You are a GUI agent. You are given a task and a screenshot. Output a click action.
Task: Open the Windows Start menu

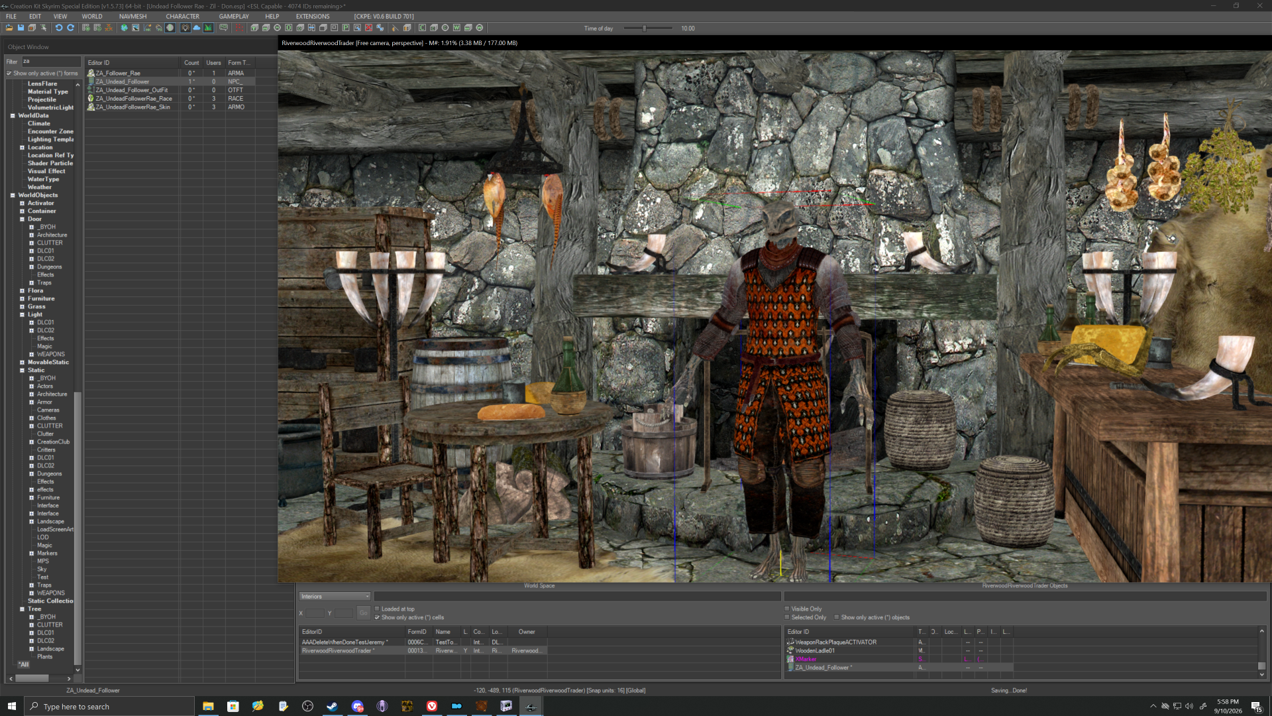click(x=11, y=706)
